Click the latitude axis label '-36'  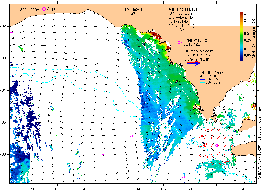click(3, 154)
